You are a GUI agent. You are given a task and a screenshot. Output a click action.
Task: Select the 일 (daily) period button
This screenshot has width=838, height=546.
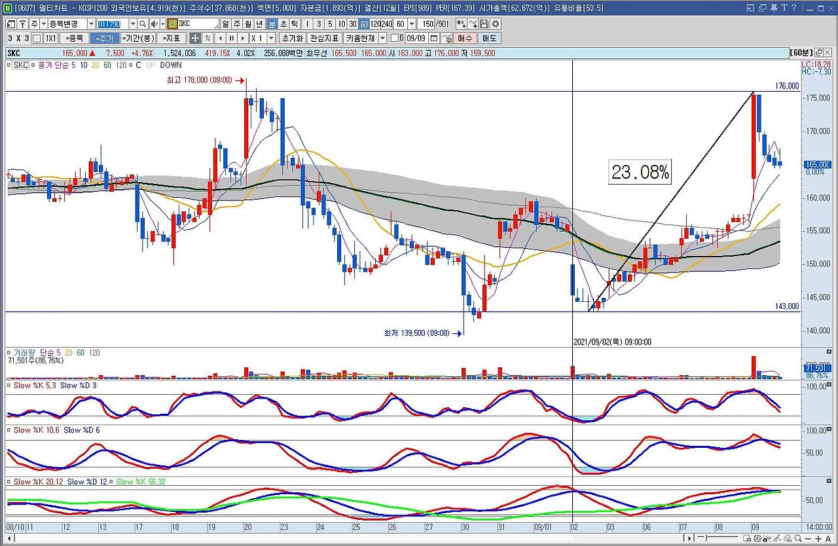[225, 24]
